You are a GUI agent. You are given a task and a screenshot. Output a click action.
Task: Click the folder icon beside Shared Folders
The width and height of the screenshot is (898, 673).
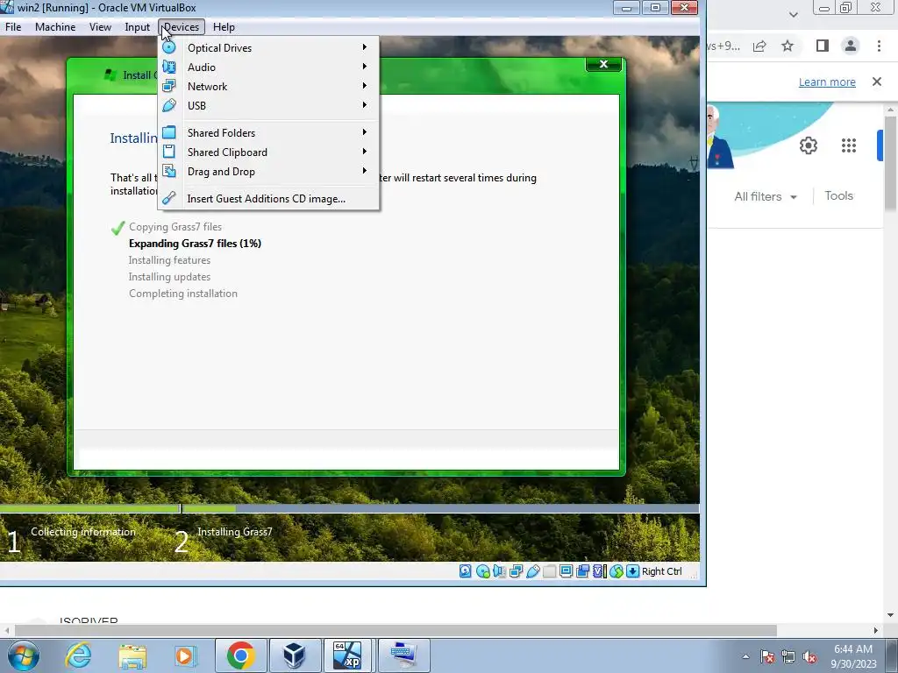click(169, 133)
